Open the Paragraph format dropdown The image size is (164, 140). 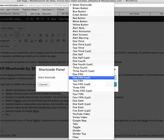click(x=8, y=41)
